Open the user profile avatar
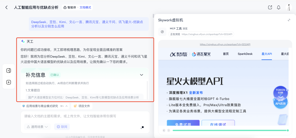 pyautogui.click(x=289, y=7)
